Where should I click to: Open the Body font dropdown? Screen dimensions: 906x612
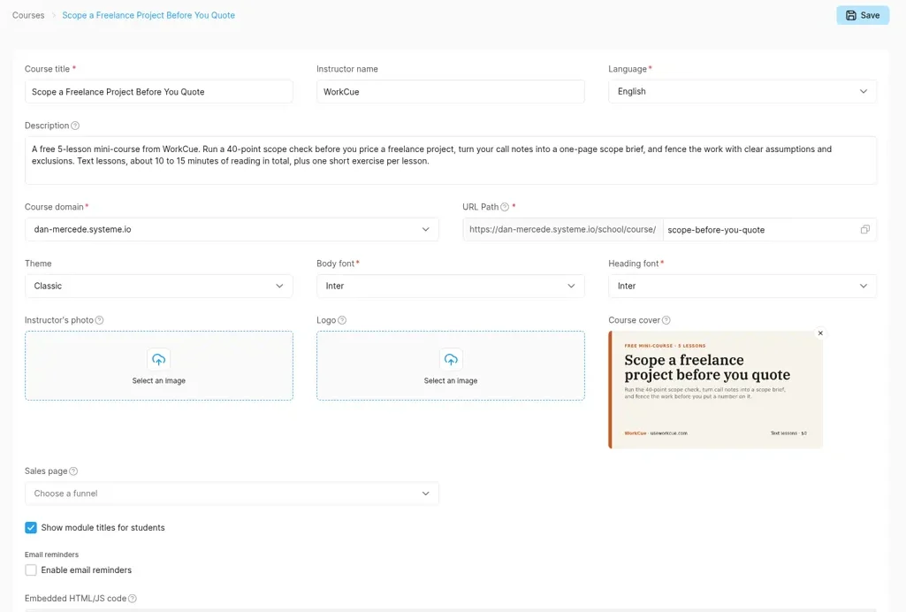(x=451, y=286)
